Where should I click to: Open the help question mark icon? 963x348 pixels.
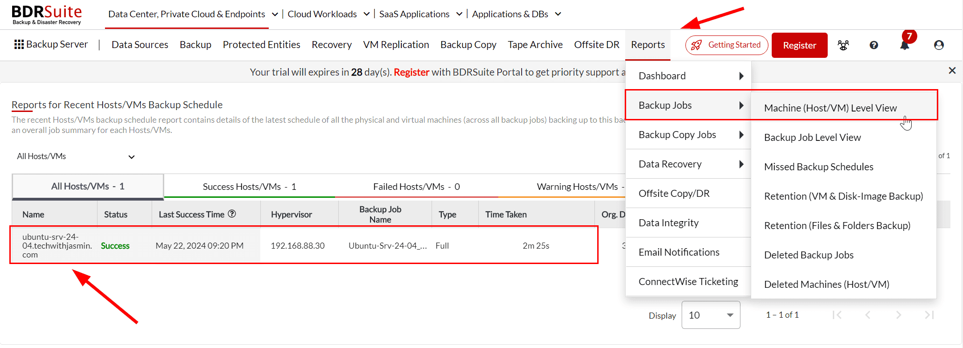(874, 45)
